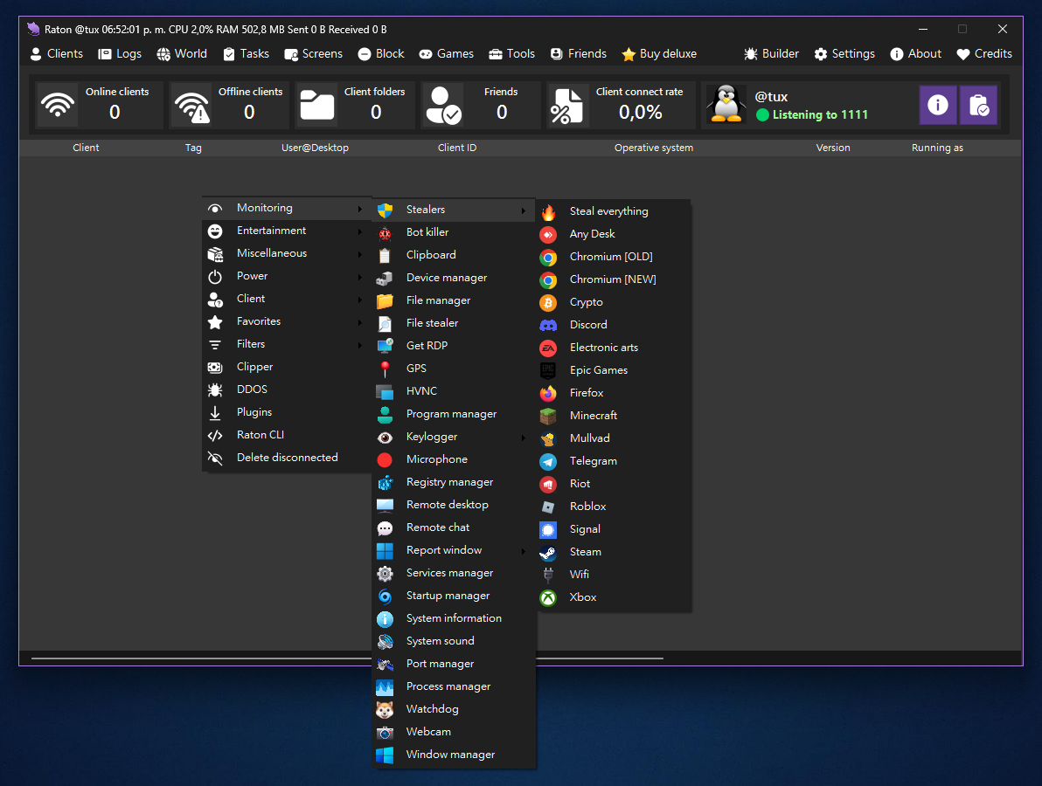Click the Services manager gear icon
The height and width of the screenshot is (786, 1042).
[385, 574]
